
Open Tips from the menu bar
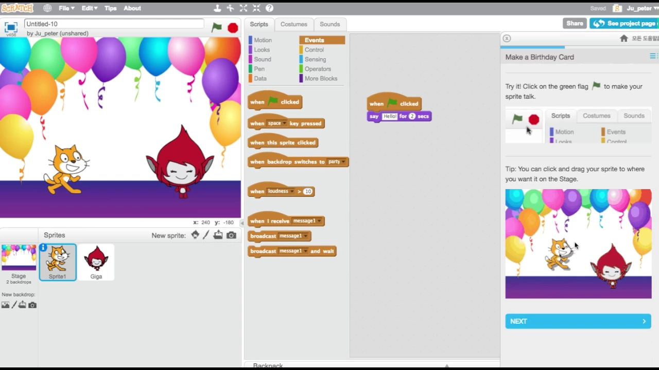[110, 8]
